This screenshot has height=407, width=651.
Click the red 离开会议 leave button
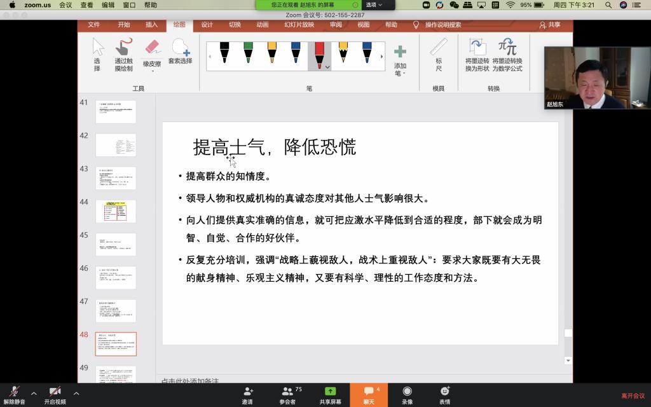coord(633,396)
